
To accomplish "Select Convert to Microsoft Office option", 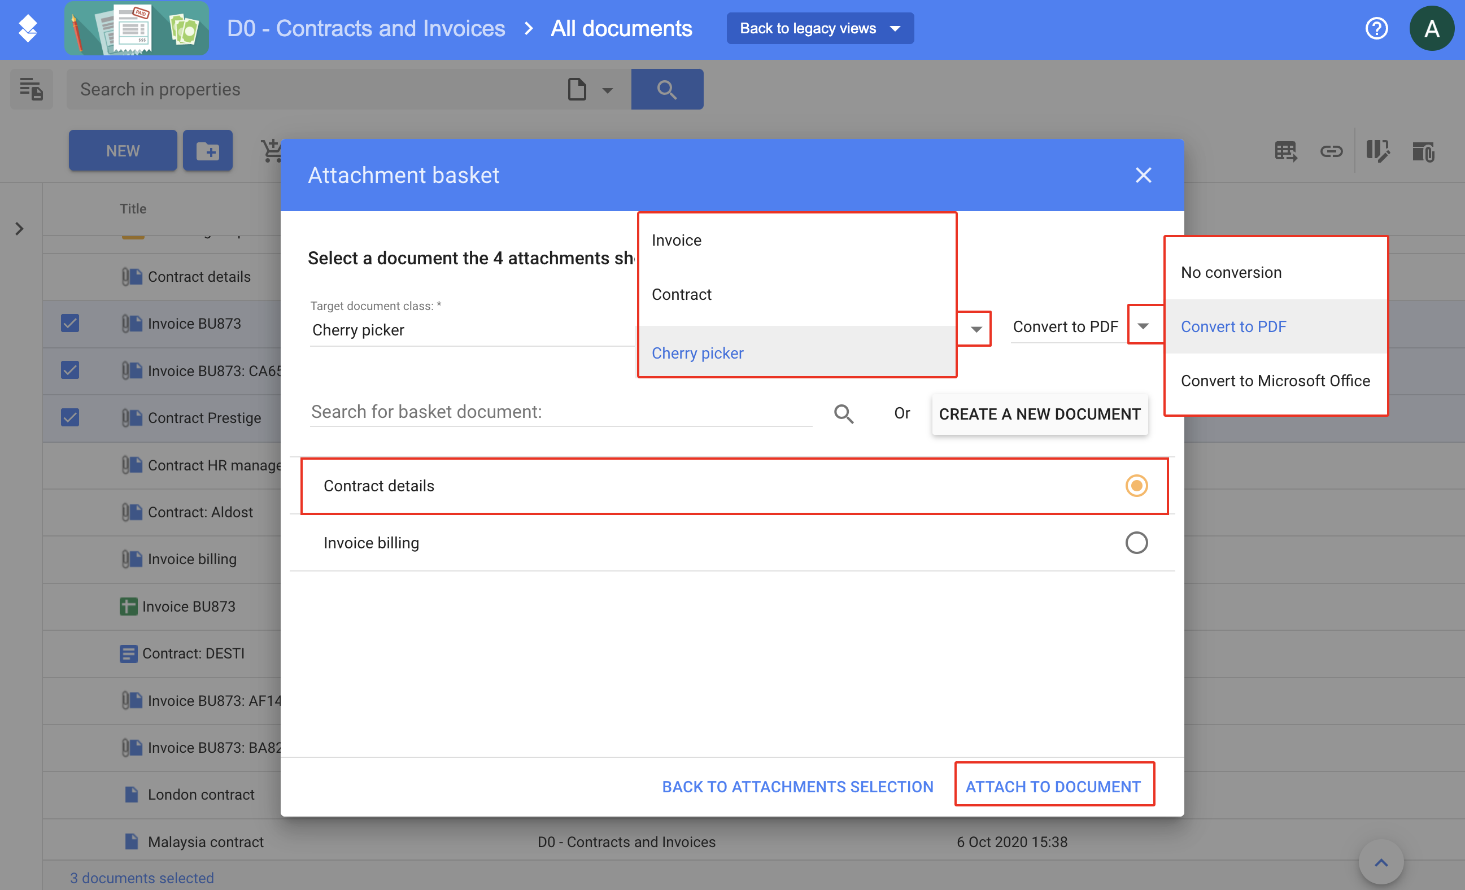I will pos(1276,381).
